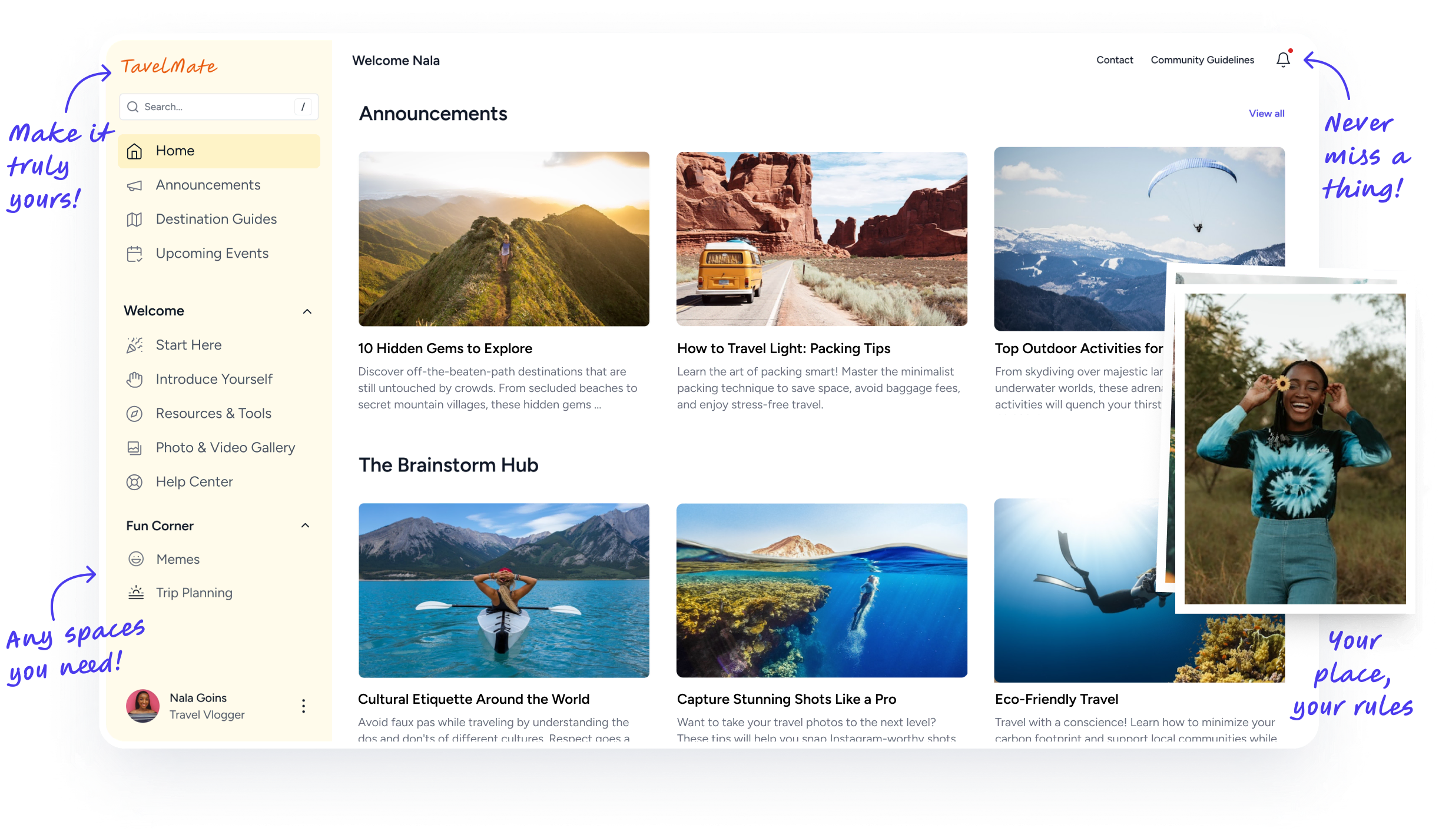1439x838 pixels.
Task: Open the Nala Goins three-dot menu
Action: [303, 706]
